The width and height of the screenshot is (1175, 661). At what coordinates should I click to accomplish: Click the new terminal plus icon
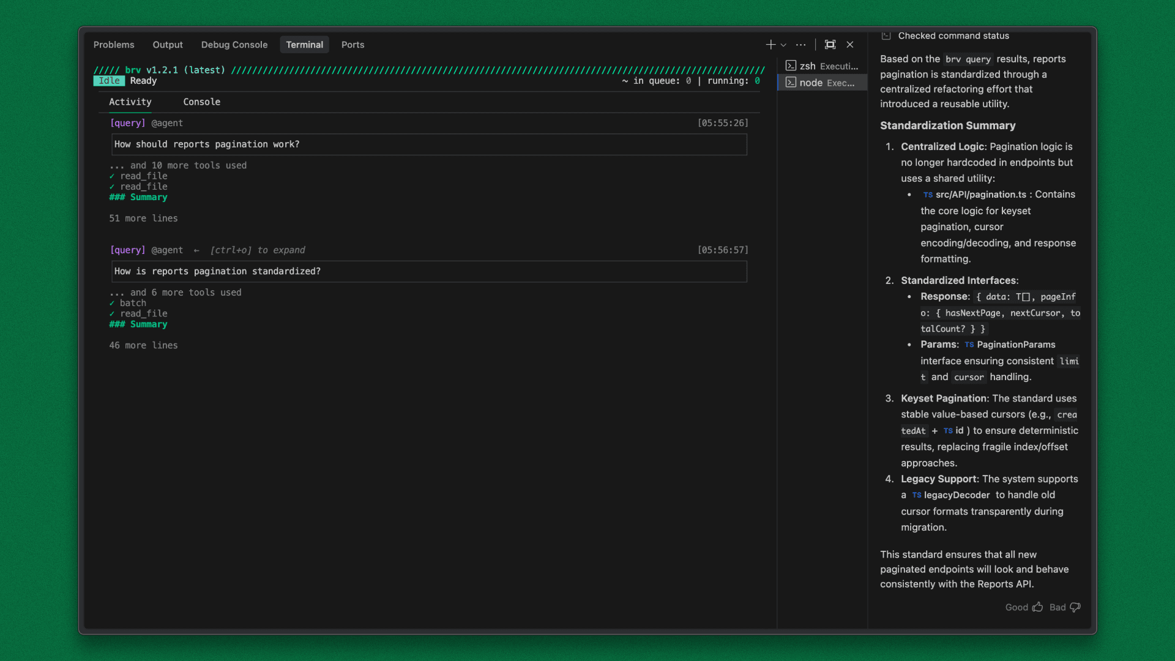point(770,45)
